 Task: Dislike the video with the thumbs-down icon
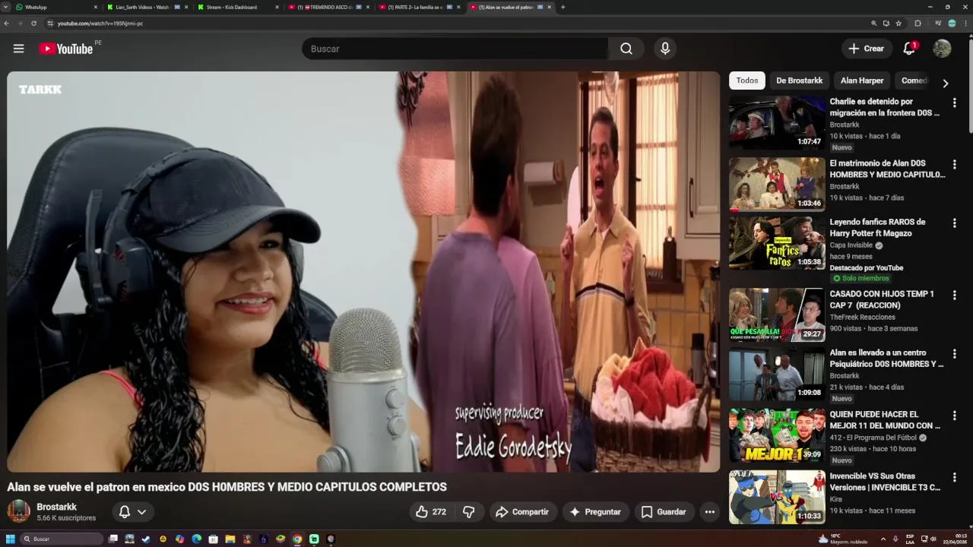click(469, 512)
